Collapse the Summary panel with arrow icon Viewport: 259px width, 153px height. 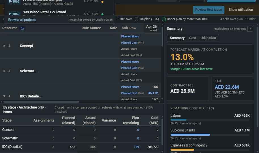(250, 29)
